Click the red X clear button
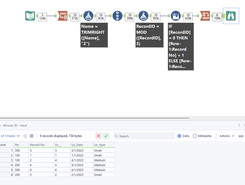 (x=98, y=136)
